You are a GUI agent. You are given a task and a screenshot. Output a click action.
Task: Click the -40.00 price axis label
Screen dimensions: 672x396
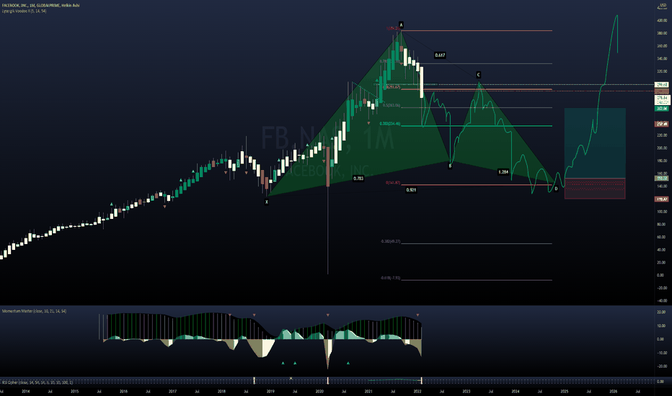point(662,300)
